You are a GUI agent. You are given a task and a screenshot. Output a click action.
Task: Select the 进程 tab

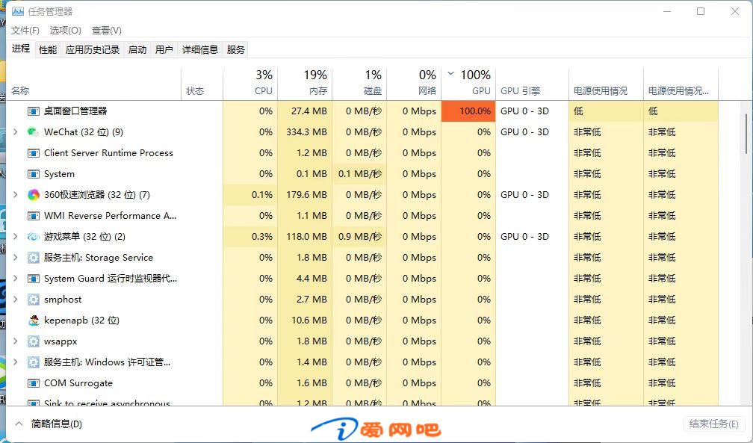point(21,49)
